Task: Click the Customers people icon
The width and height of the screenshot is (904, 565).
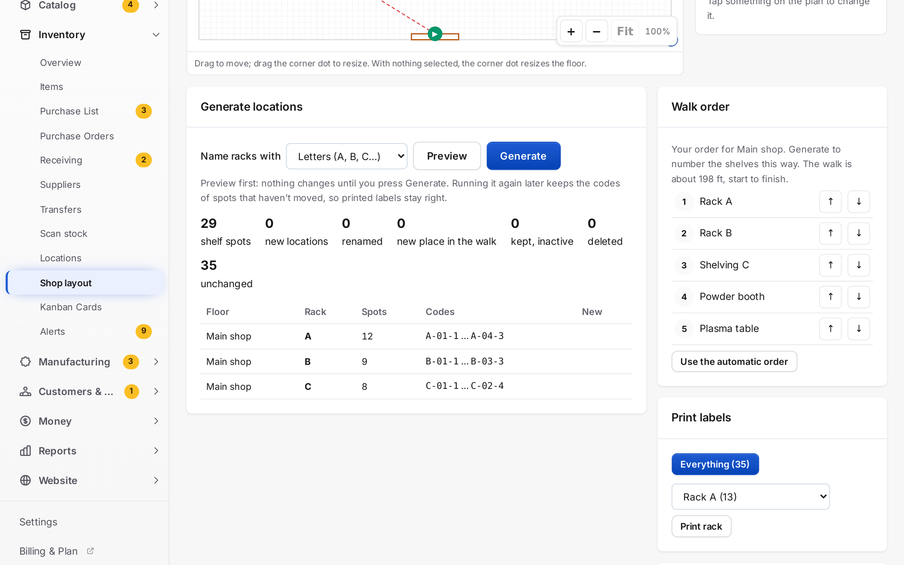Action: 25,391
